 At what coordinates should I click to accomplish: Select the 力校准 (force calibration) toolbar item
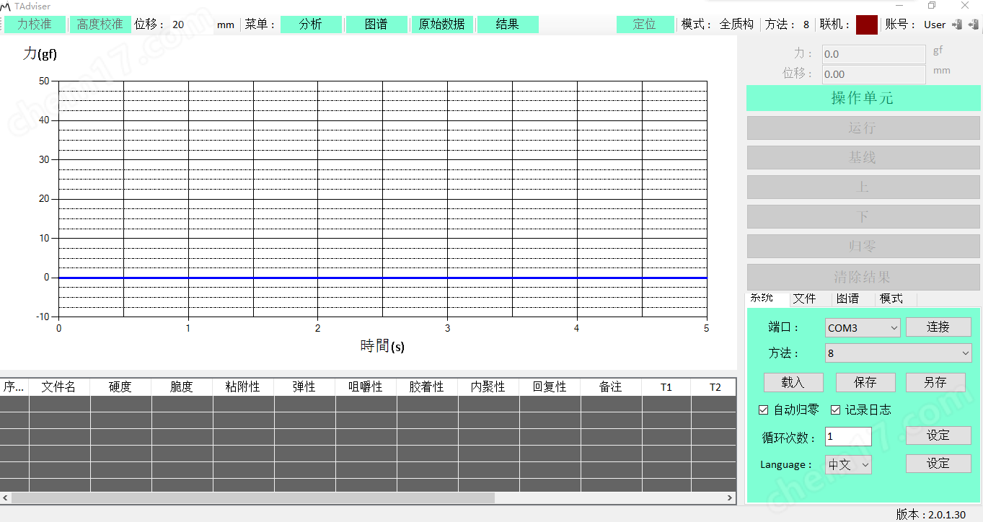(34, 24)
